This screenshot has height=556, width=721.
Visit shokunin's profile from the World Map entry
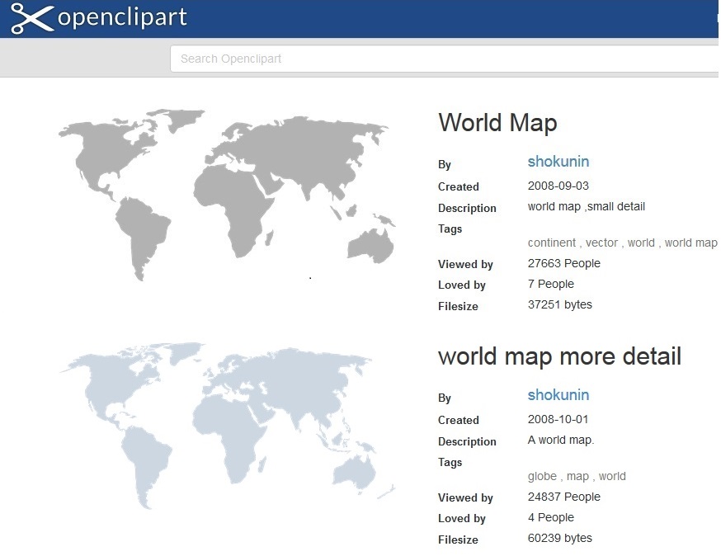click(x=558, y=162)
